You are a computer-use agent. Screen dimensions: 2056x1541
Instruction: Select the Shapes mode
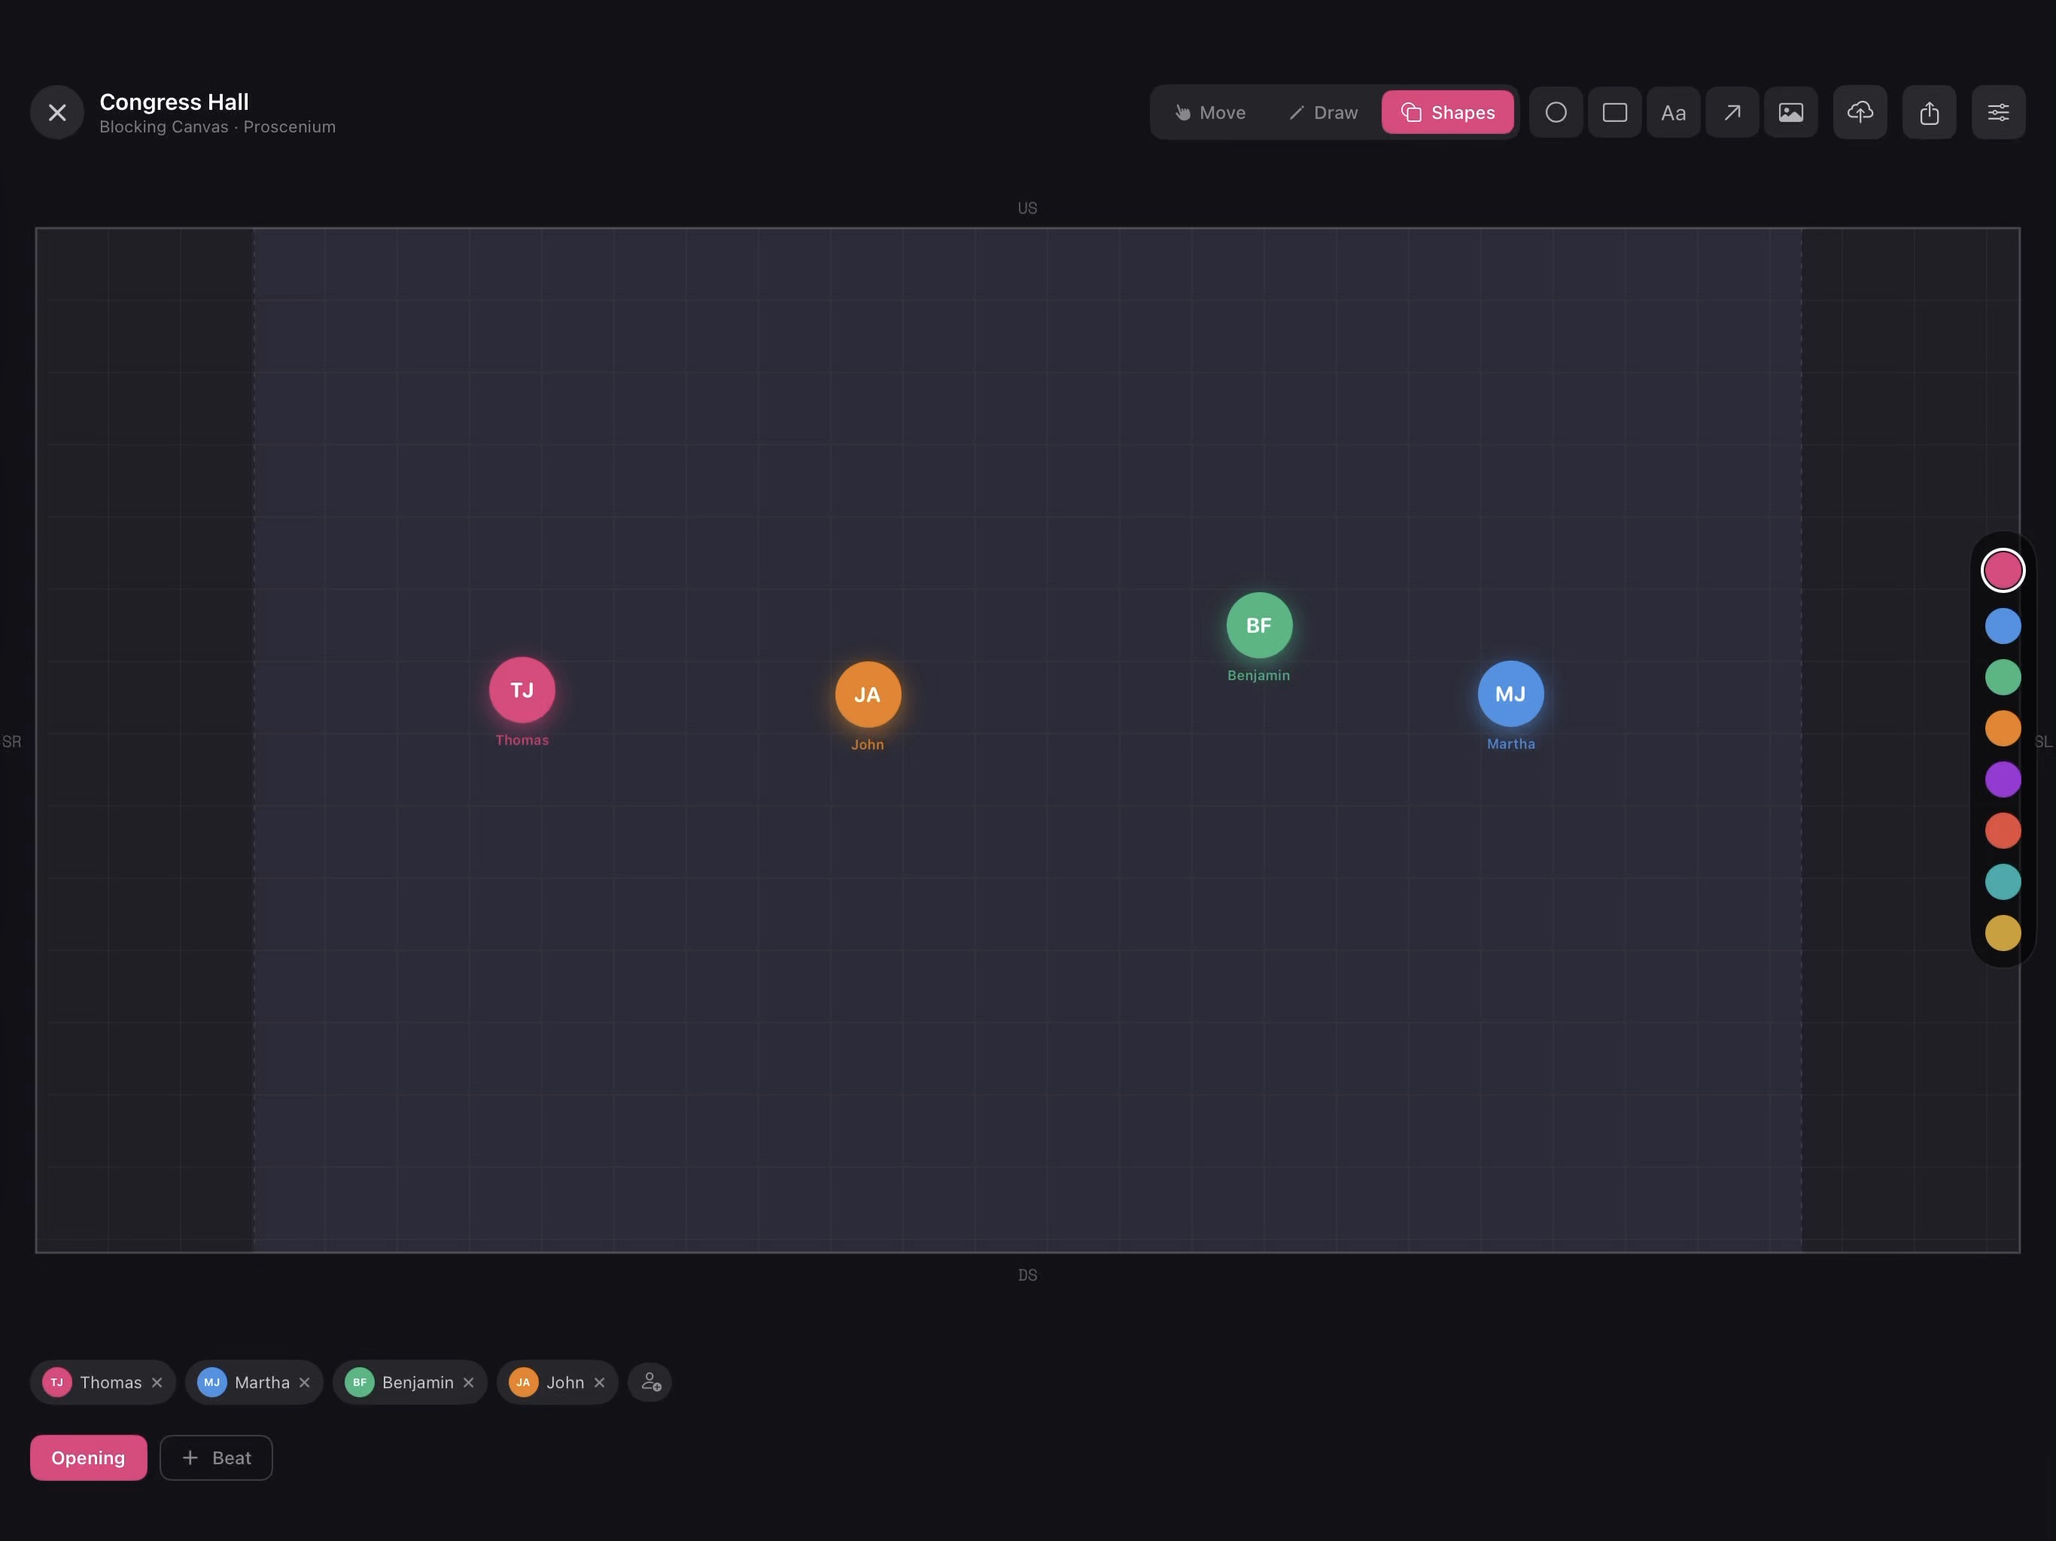[x=1447, y=112]
